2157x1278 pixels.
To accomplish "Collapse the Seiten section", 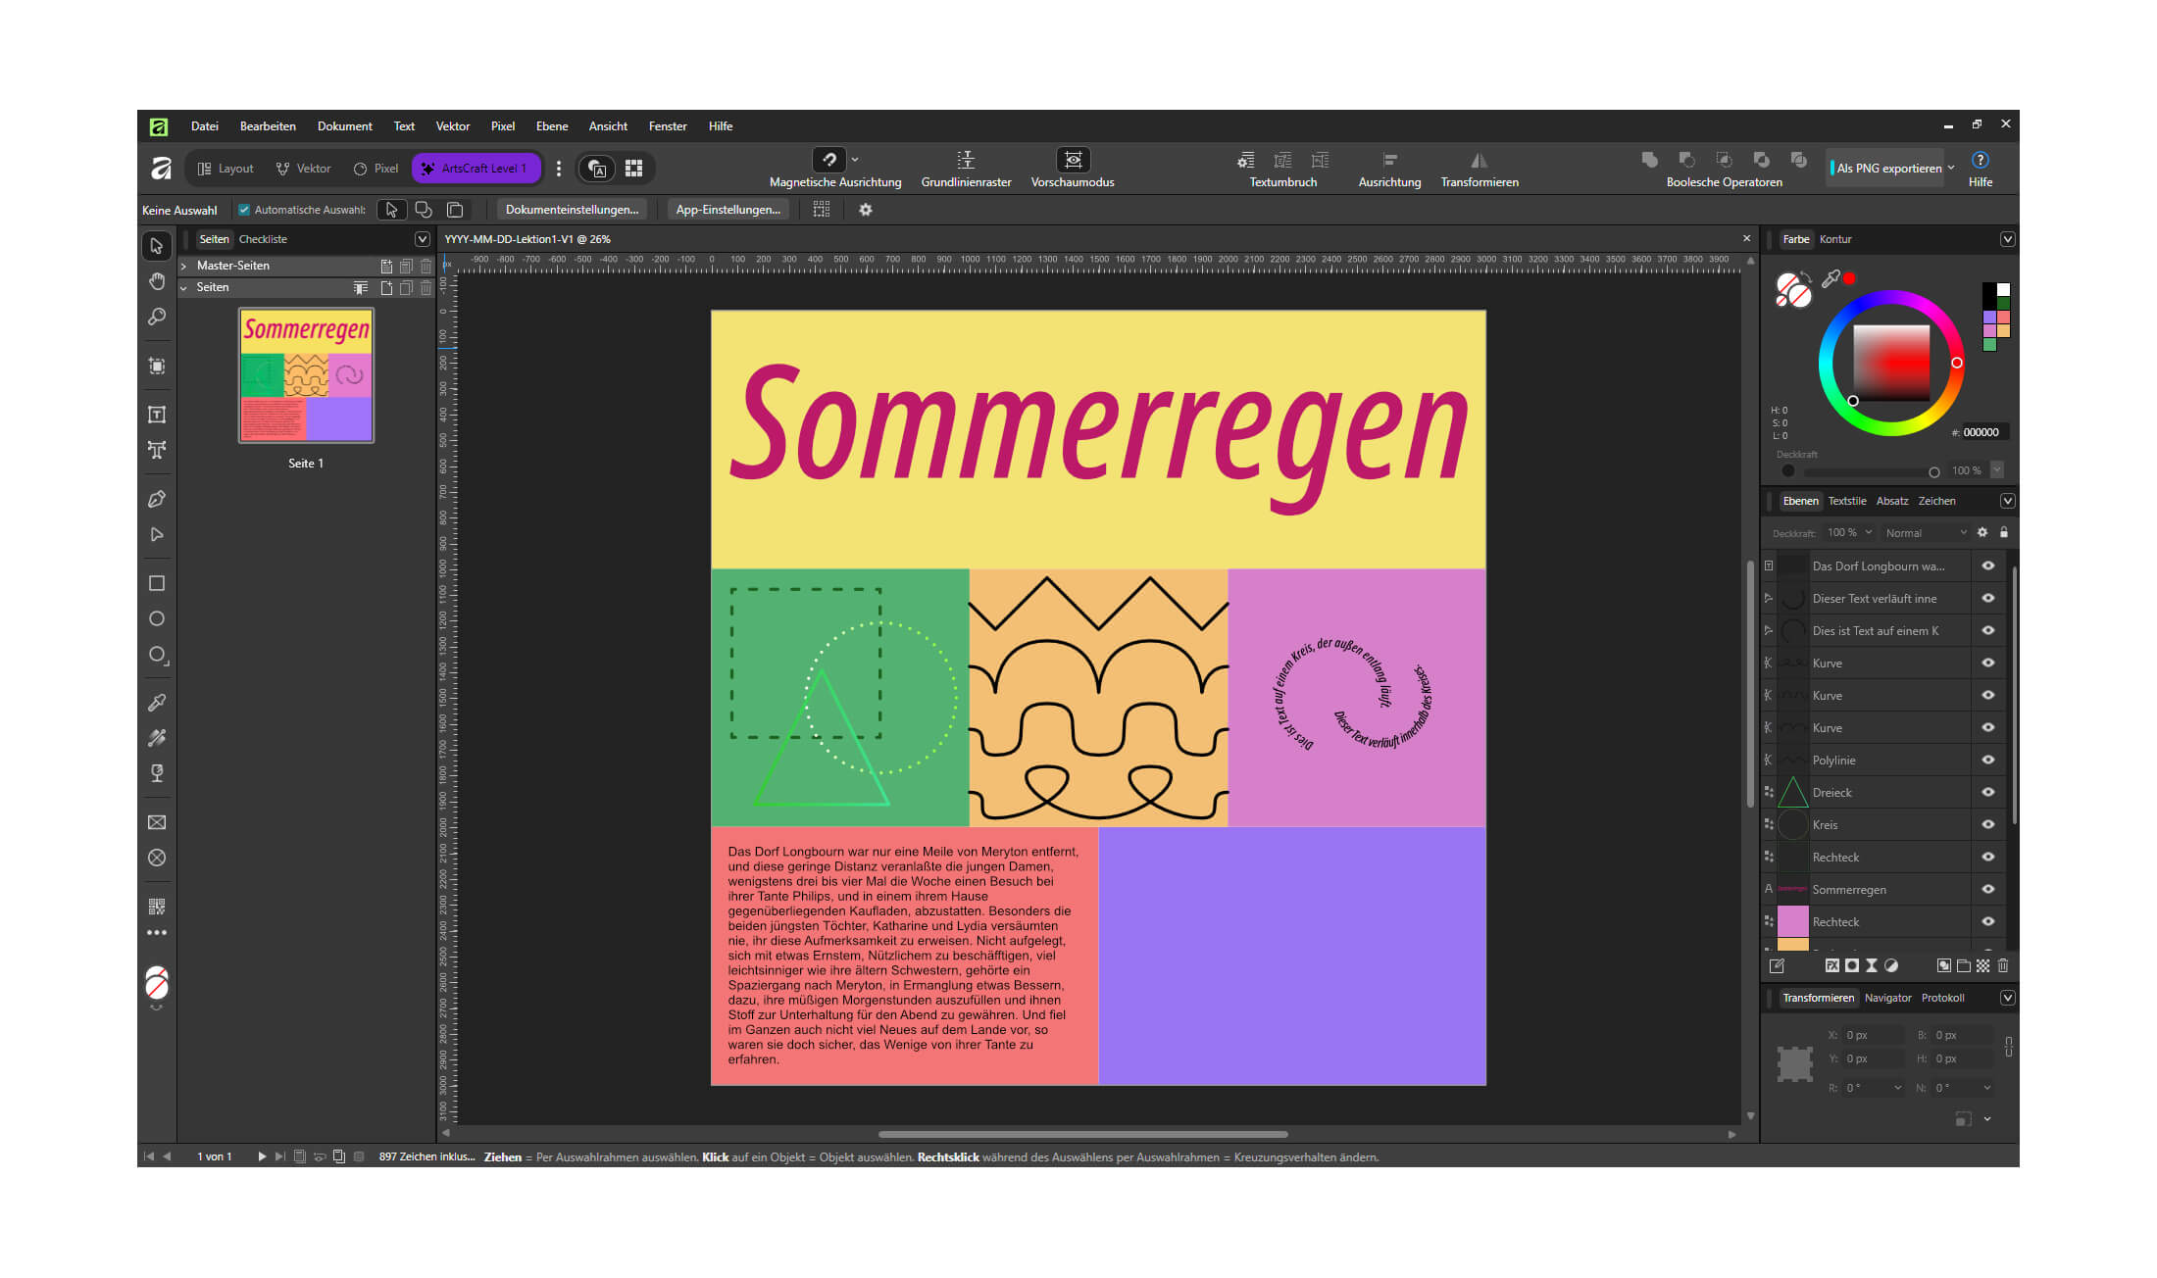I will (183, 287).
